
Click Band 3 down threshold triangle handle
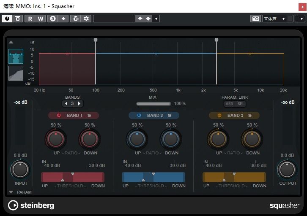click(x=234, y=174)
